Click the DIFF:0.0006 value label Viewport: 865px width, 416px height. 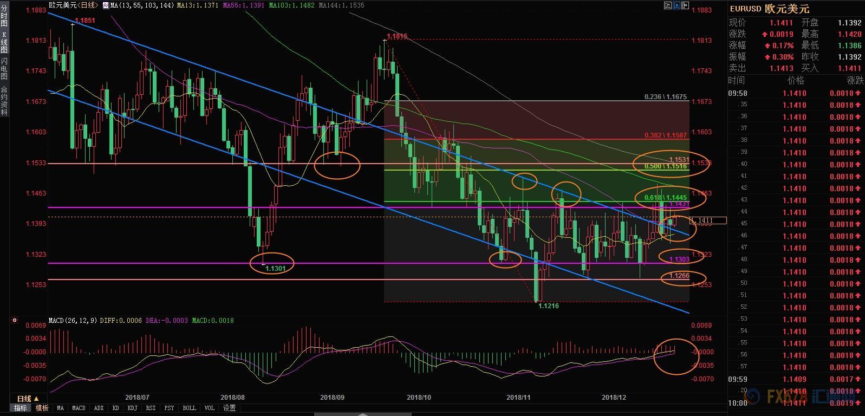pos(120,321)
